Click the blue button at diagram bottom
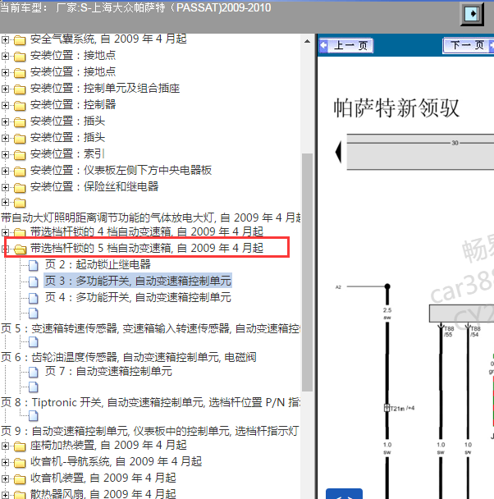Viewport: 494px width, 499px height. [344, 494]
